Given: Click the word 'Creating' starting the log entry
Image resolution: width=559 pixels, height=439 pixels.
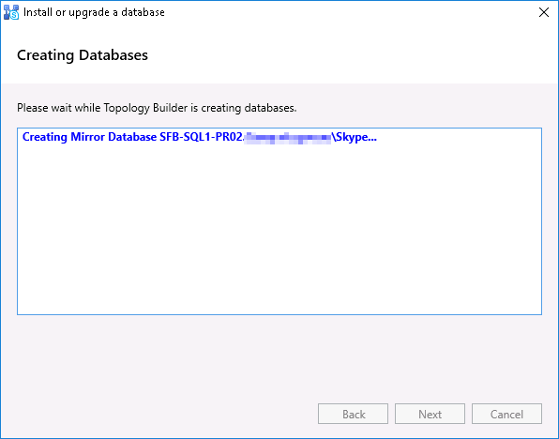Looking at the screenshot, I should click(x=45, y=137).
